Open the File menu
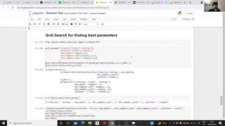Viewport: 225px width, 126px height. point(32,19)
